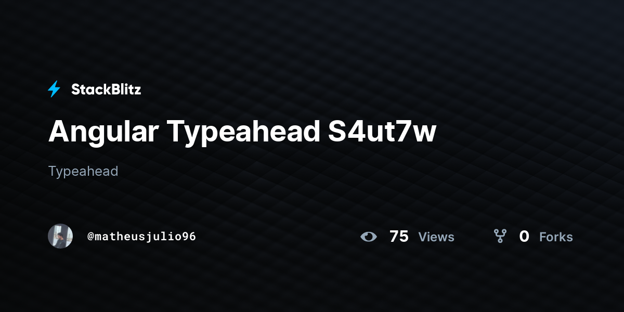Click the letter w ending the project title
Viewport: 624px width, 312px height.
pyautogui.click(x=426, y=135)
